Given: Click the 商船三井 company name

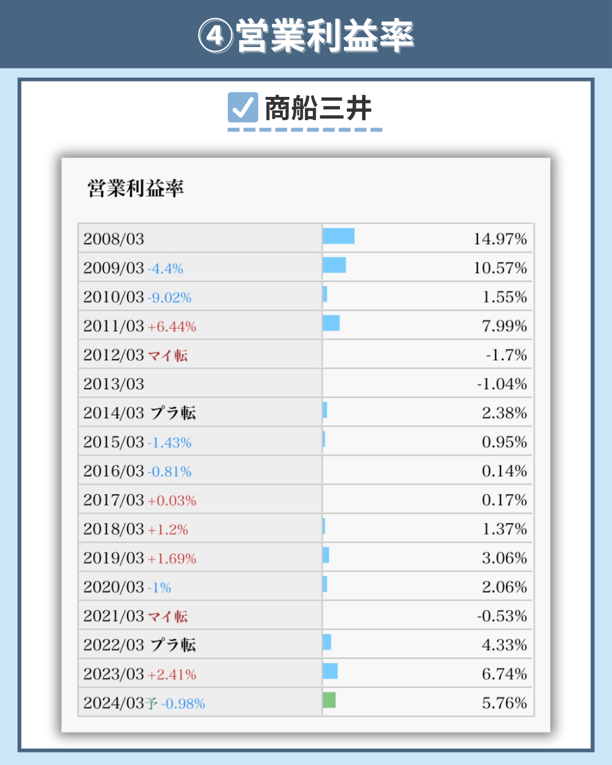Looking at the screenshot, I should click(318, 108).
